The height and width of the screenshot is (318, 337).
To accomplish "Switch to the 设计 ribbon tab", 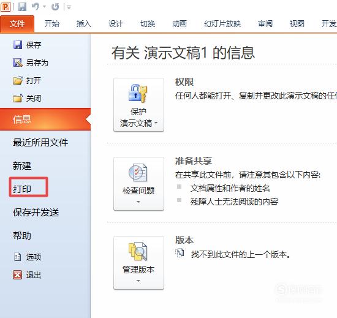I will (x=115, y=23).
